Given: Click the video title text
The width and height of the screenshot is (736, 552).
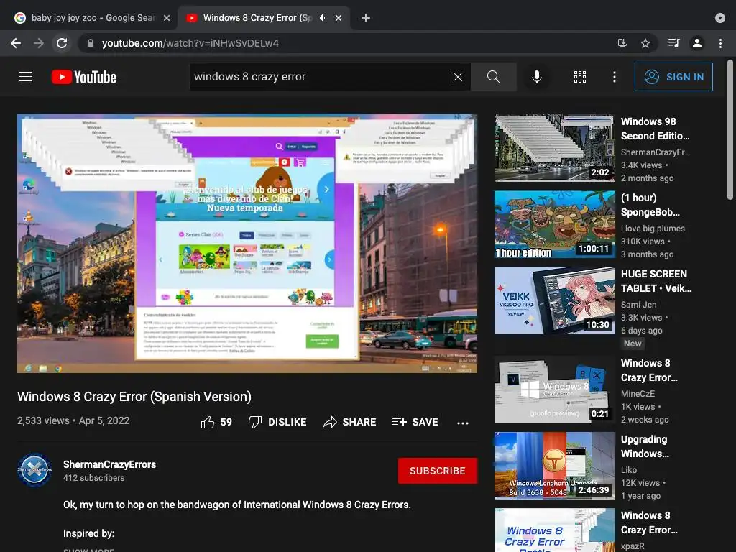Looking at the screenshot, I should [x=134, y=397].
